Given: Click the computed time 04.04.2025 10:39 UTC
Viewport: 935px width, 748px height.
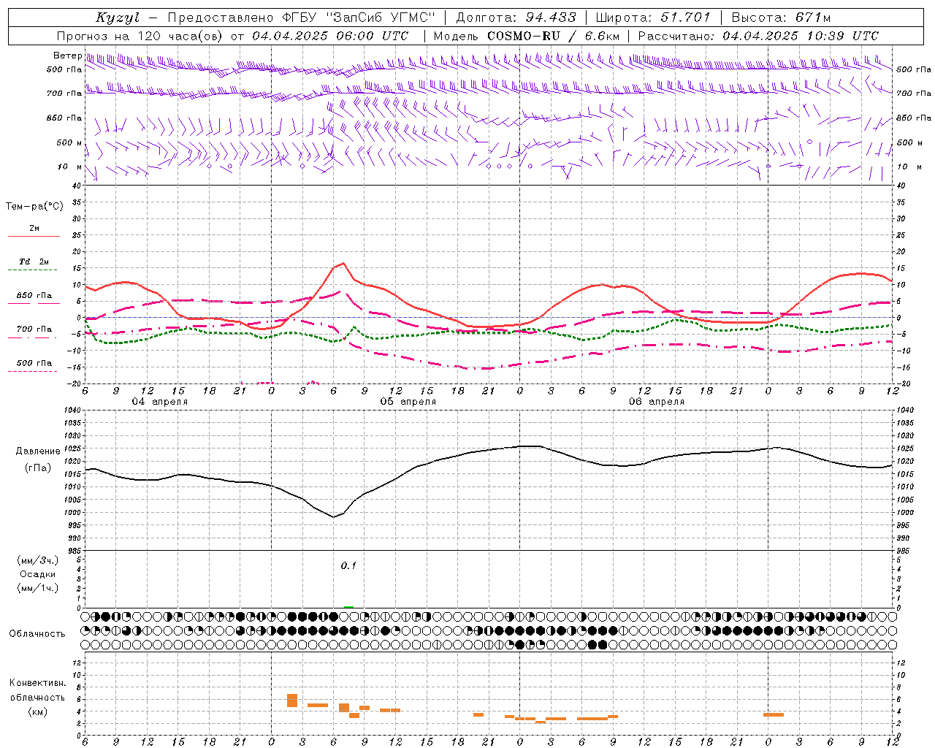Looking at the screenshot, I should click(x=801, y=36).
